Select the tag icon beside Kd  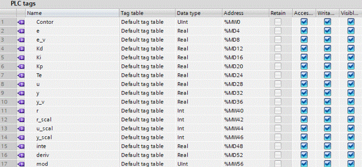click(x=21, y=49)
